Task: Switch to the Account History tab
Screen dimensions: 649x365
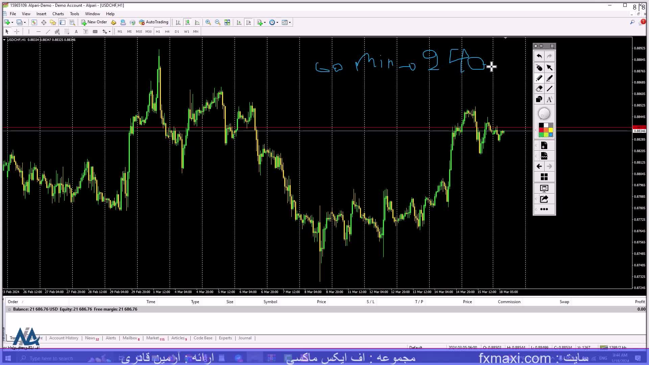Action: coord(64,338)
